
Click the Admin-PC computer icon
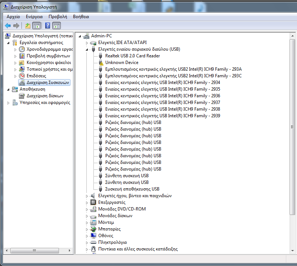click(86, 36)
